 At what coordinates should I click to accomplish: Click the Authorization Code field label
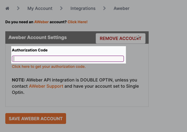tap(30, 50)
